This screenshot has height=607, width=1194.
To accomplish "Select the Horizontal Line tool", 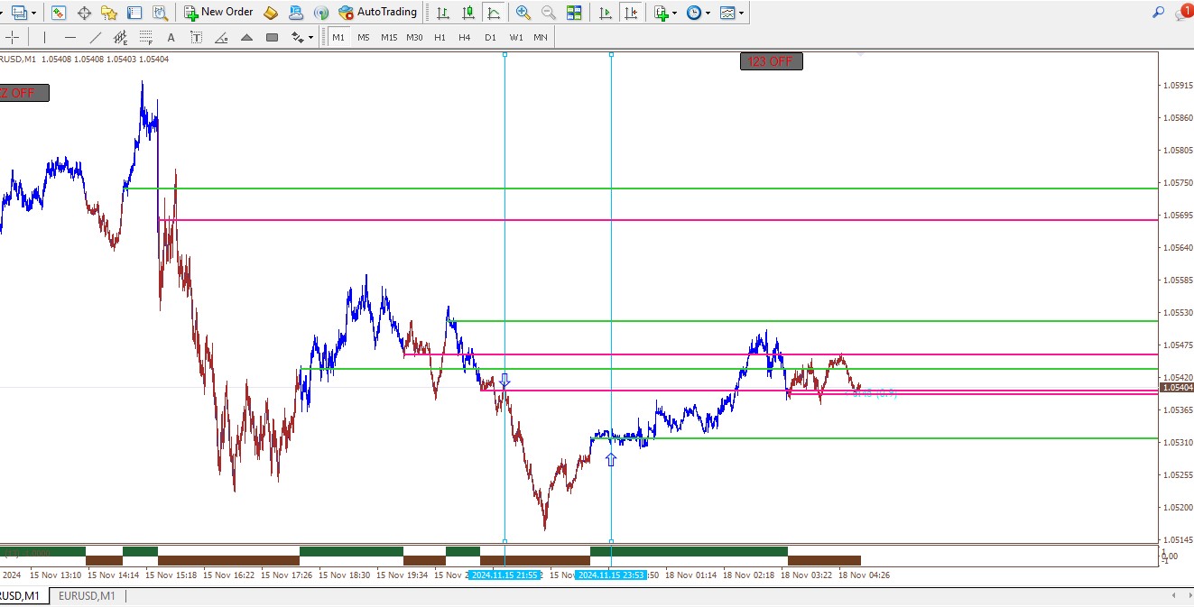I will [69, 37].
